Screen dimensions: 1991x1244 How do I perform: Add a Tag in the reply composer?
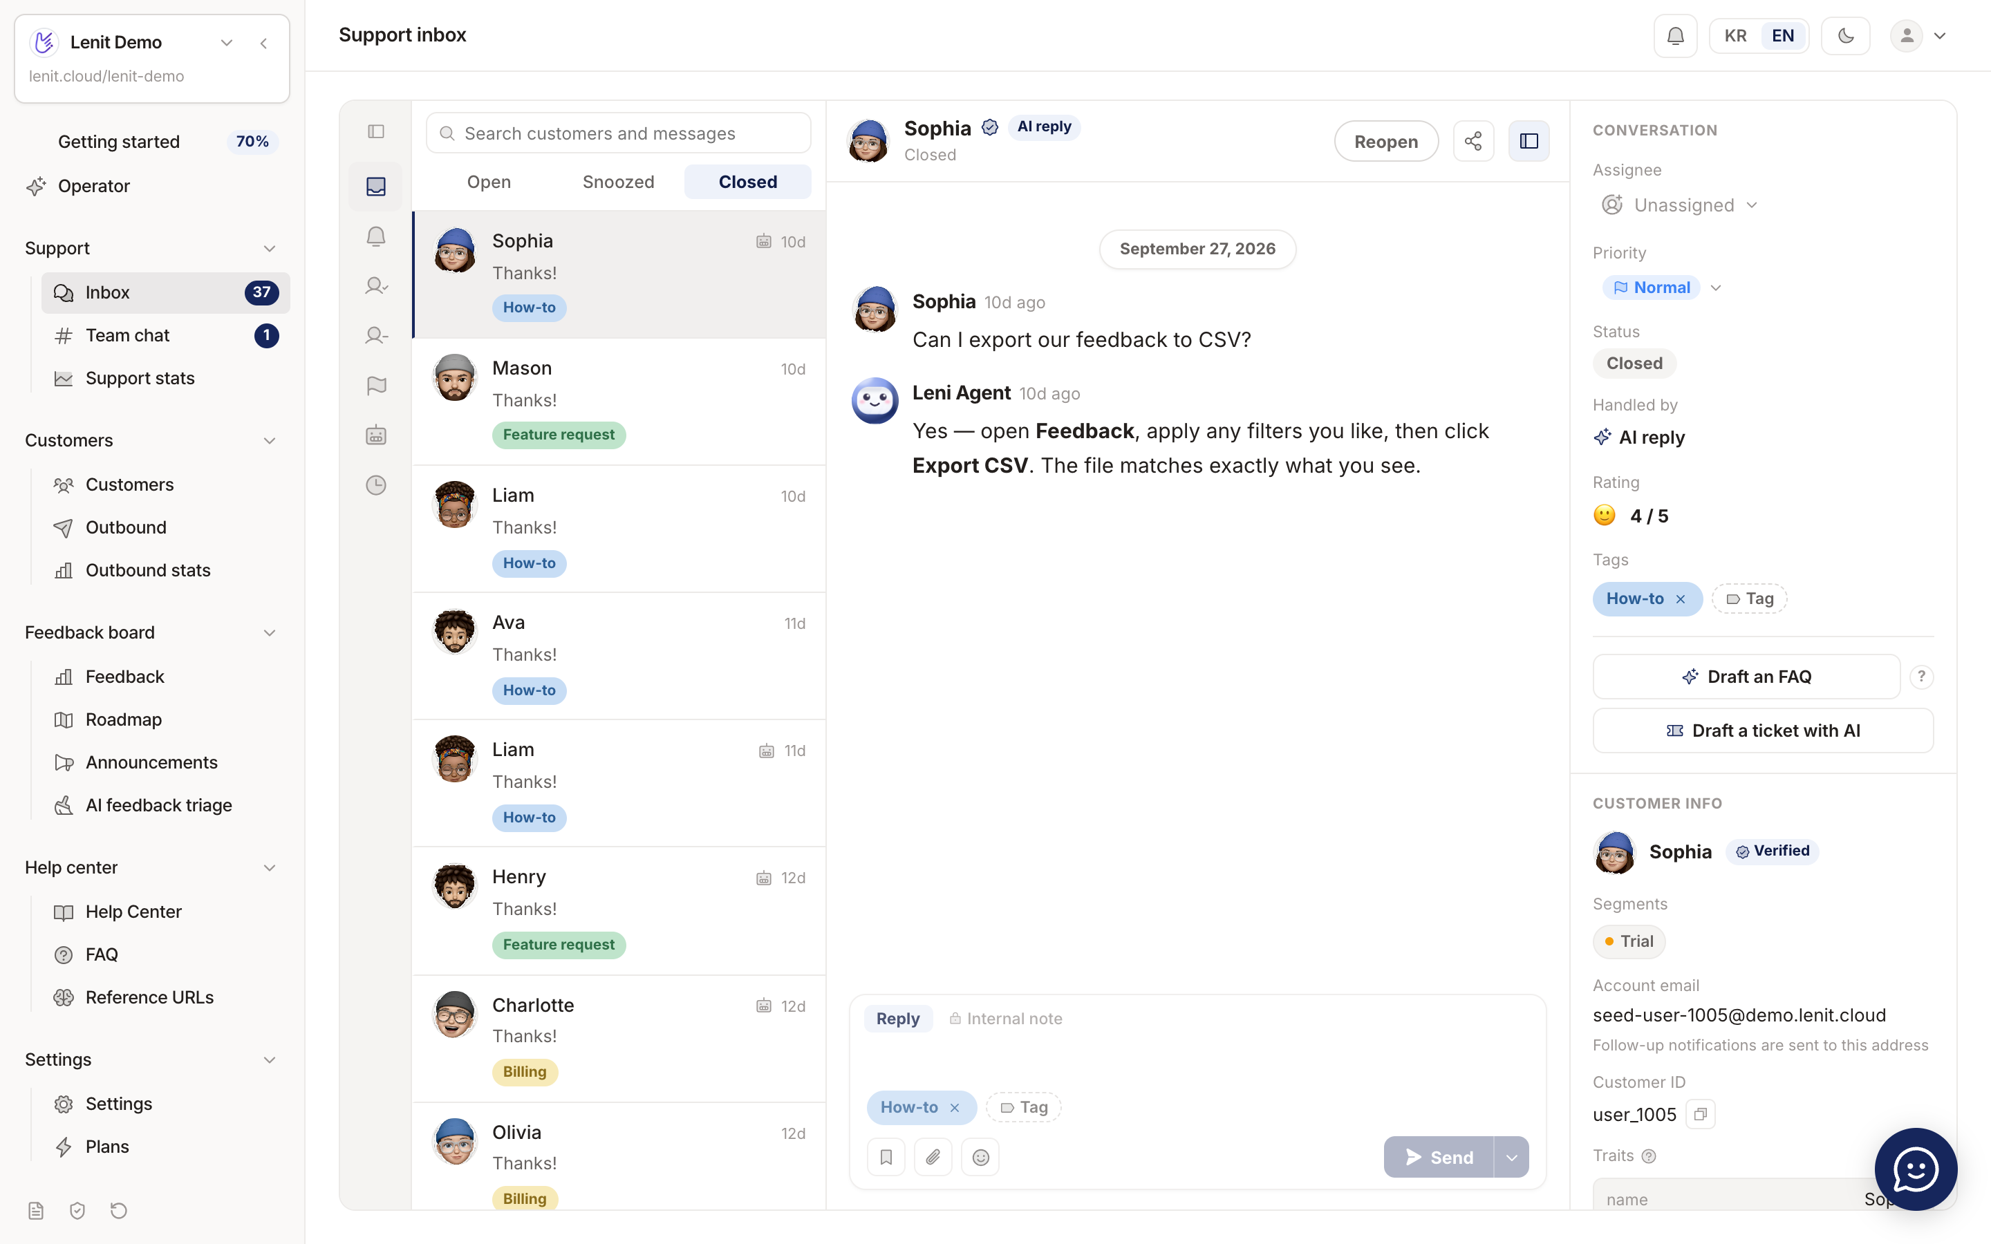tap(1023, 1107)
